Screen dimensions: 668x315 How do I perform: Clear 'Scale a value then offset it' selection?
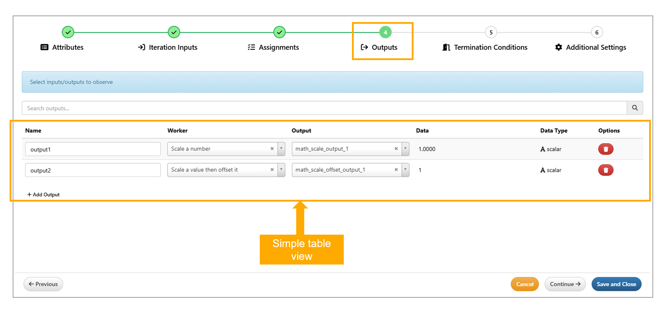pos(272,170)
